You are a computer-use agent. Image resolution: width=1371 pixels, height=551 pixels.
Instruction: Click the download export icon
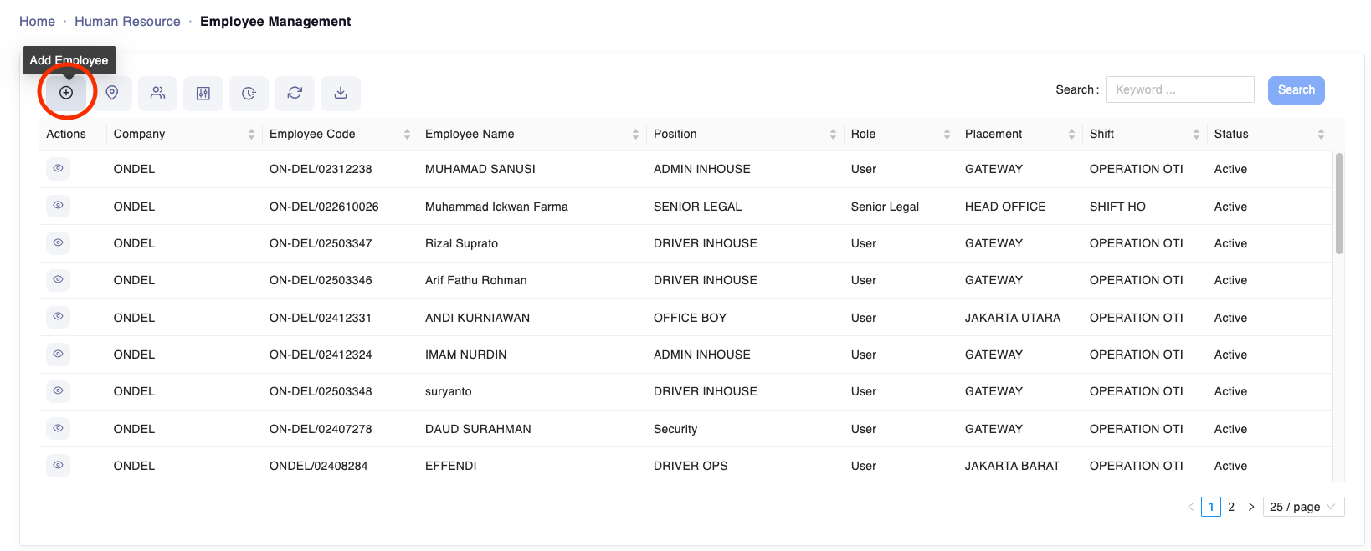(341, 93)
